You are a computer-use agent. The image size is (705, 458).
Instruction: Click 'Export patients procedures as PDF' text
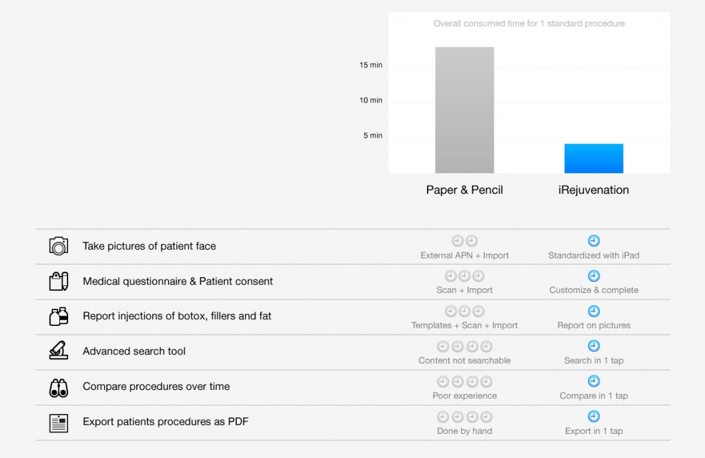point(165,422)
